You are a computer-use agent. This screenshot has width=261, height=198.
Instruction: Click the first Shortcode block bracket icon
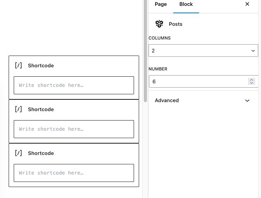18,65
